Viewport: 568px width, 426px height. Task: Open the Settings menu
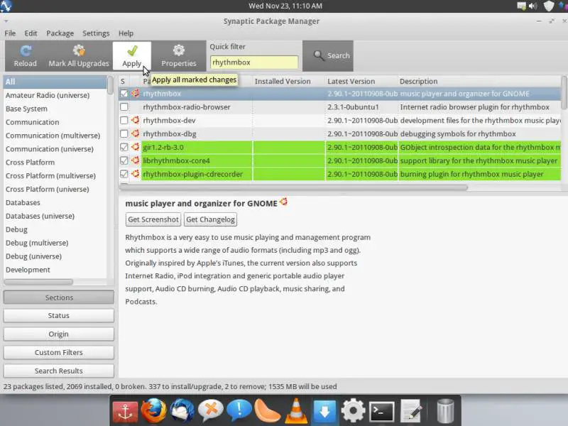pos(96,33)
